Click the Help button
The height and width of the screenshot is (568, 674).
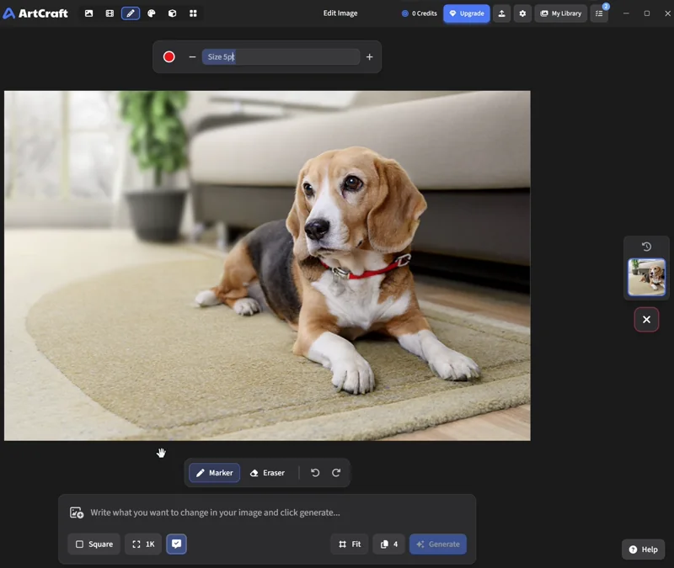click(x=643, y=549)
